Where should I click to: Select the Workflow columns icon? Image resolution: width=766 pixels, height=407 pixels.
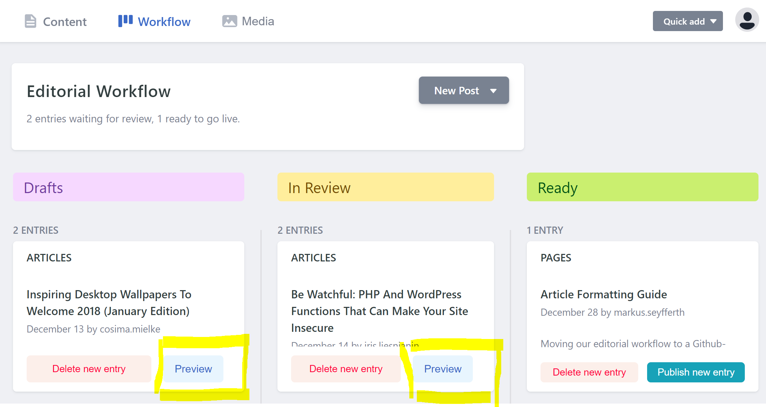pos(125,21)
